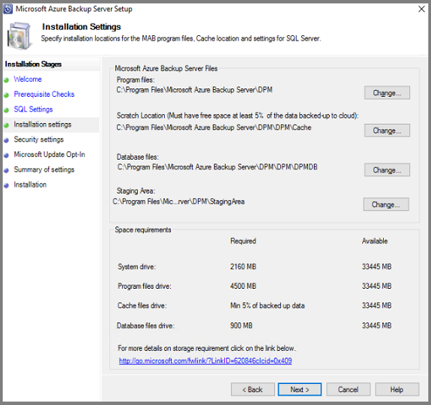The height and width of the screenshot is (405, 431).
Task: Change the Staging Area folder
Action: 386,204
